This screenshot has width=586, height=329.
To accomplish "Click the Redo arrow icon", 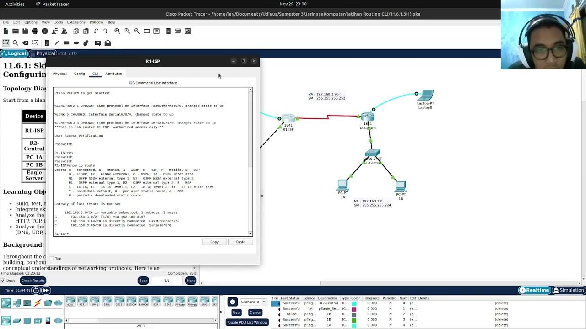I will (x=105, y=31).
